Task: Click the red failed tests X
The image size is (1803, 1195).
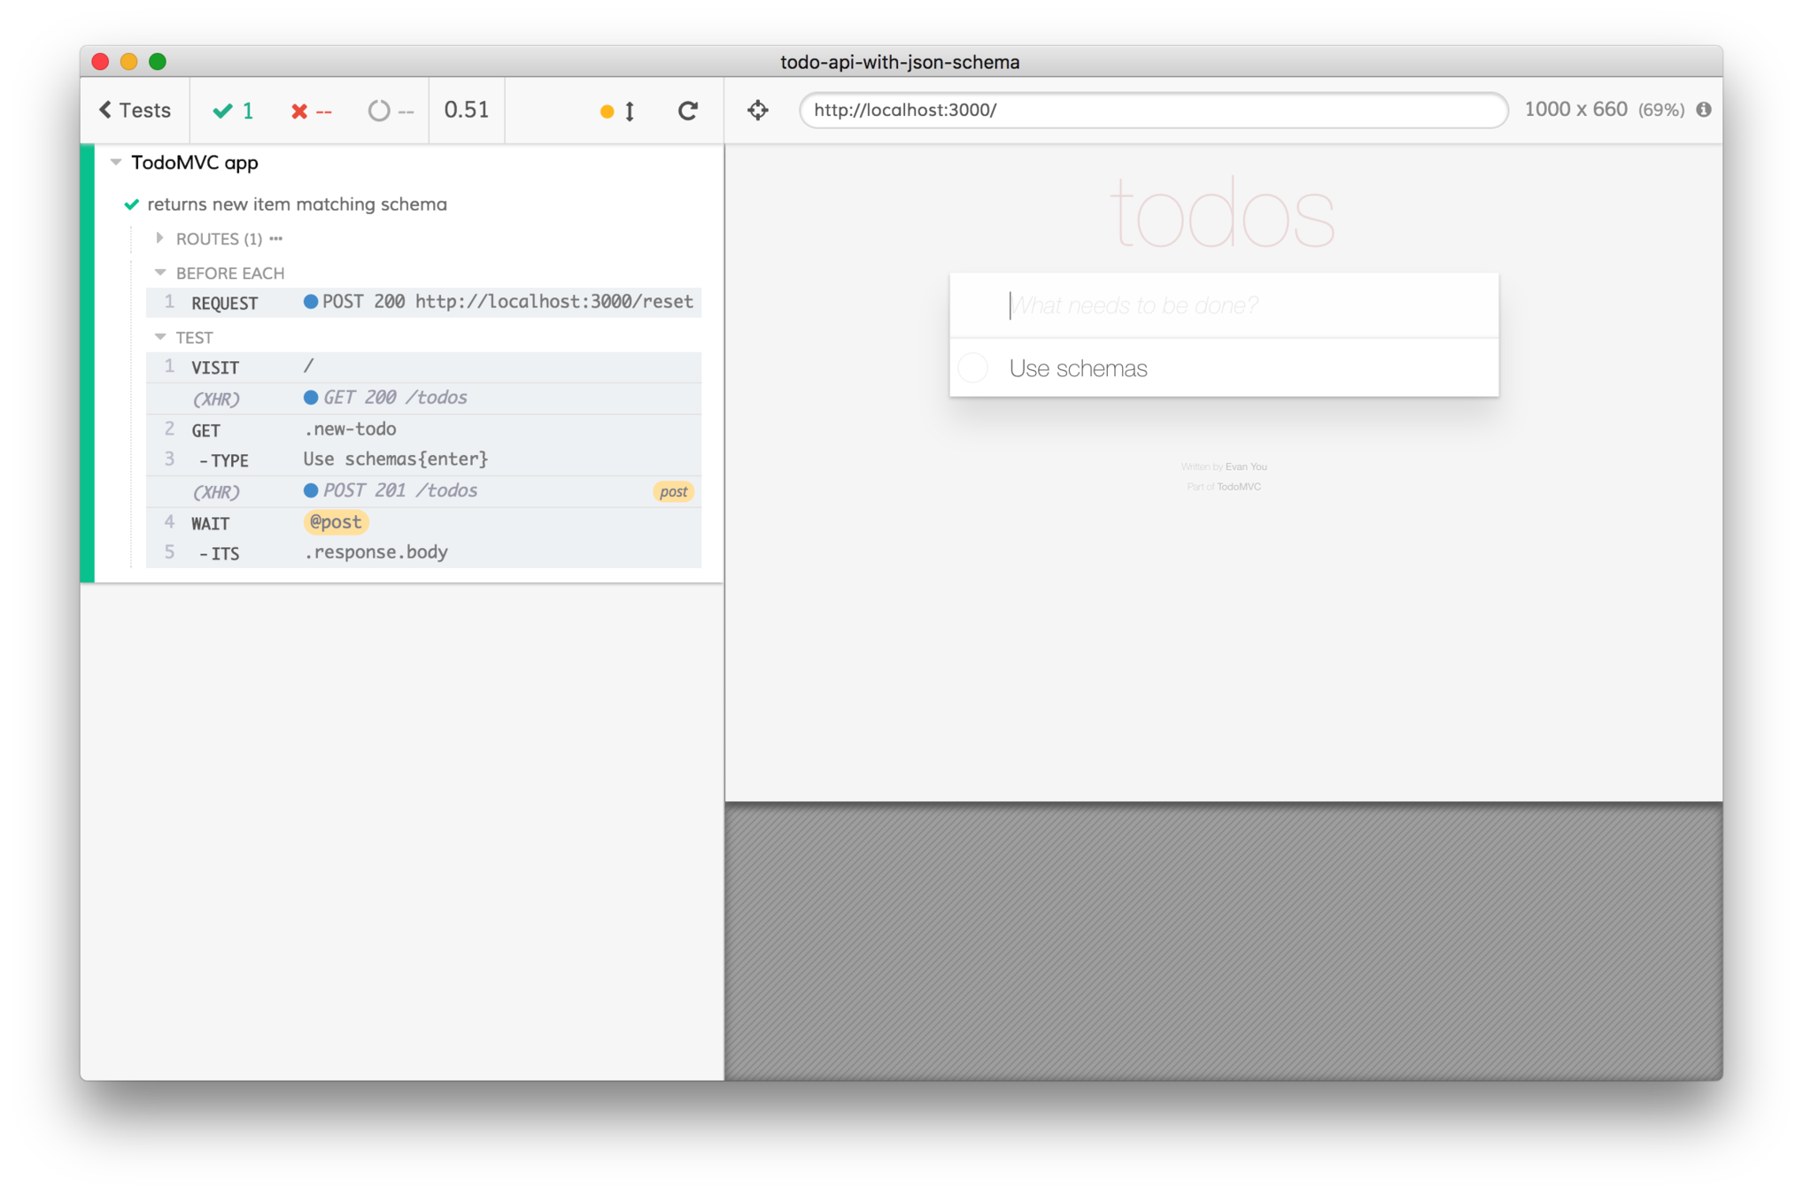Action: pos(299,111)
